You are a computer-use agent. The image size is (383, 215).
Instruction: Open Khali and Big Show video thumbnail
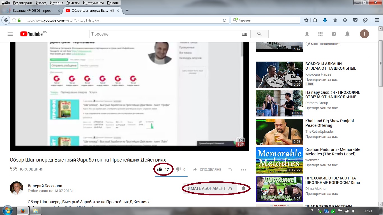click(x=280, y=132)
